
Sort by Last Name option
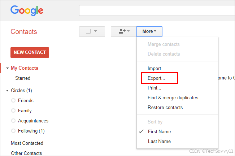coord(178,141)
